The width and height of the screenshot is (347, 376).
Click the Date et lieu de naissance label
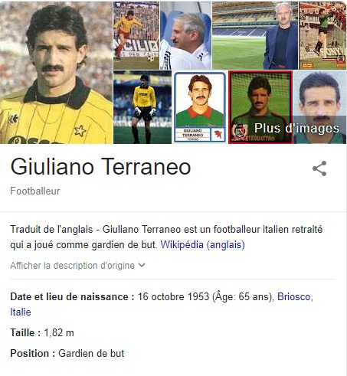point(72,297)
